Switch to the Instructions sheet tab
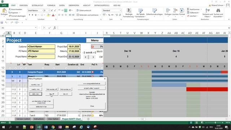The image size is (231, 130). [39, 119]
